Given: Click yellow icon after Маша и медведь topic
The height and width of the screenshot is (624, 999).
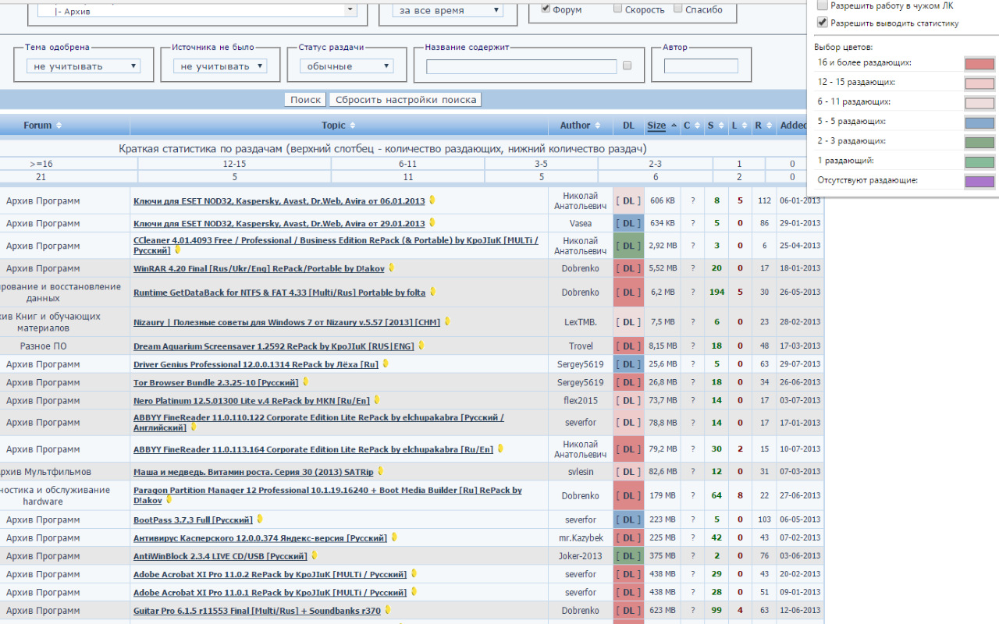Looking at the screenshot, I should (380, 471).
